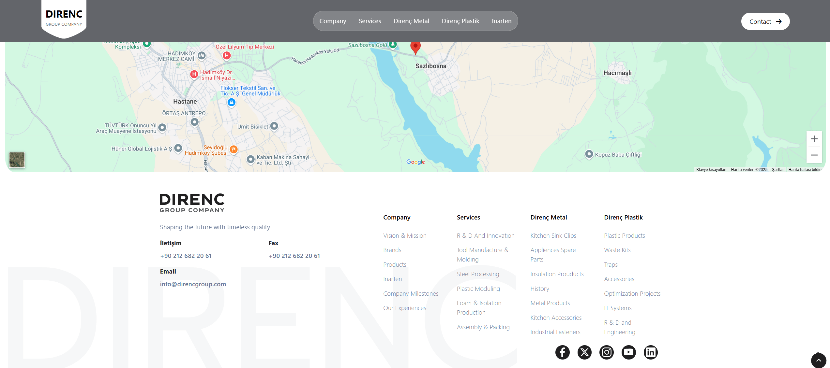Open the Assembly & Packing link
Image resolution: width=830 pixels, height=368 pixels.
tap(483, 327)
